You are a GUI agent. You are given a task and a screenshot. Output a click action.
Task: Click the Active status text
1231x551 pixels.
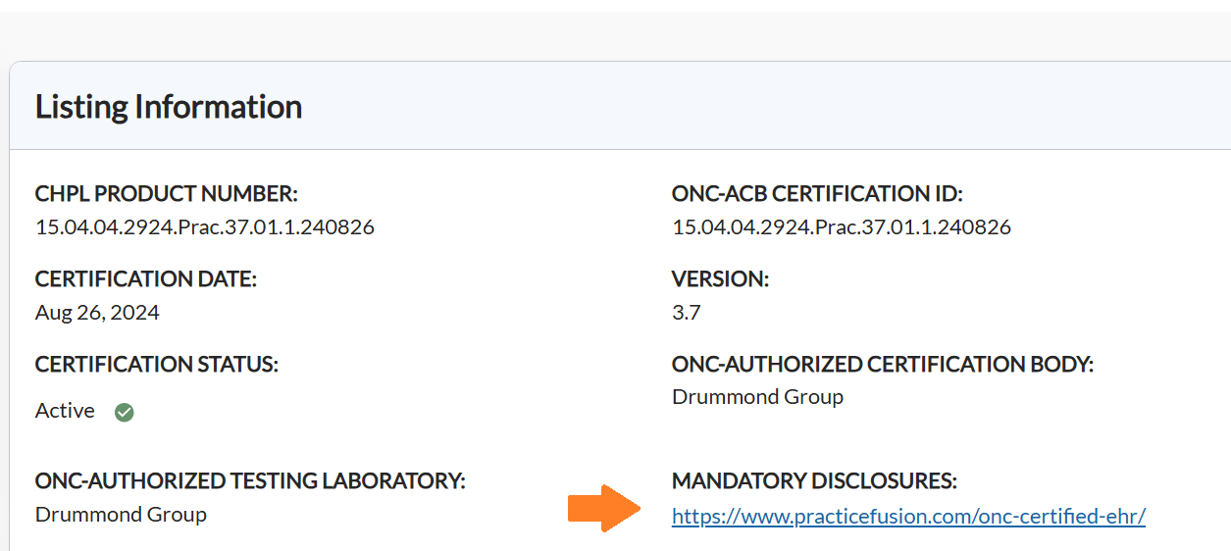(65, 411)
